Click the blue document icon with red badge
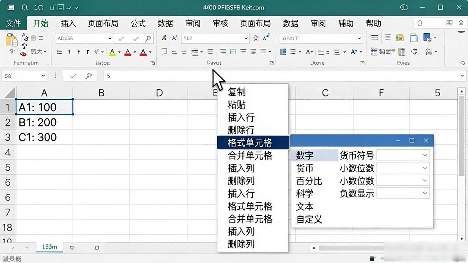This screenshot has height=263, width=468. (x=427, y=38)
